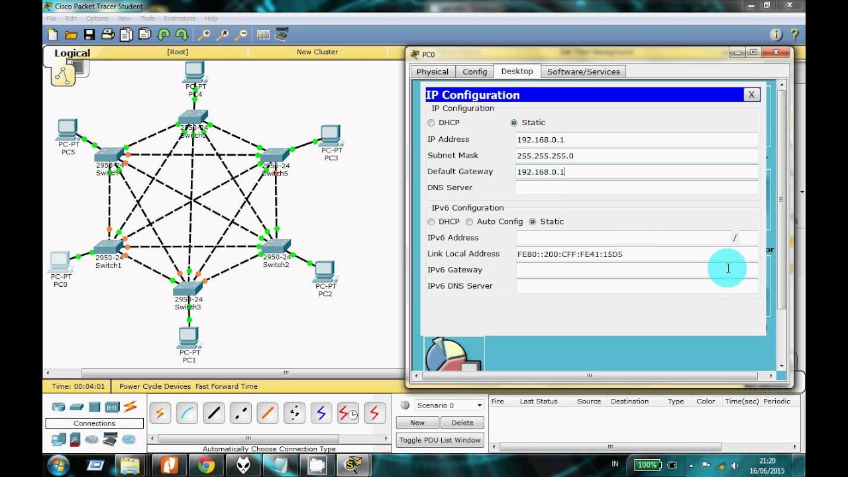Print using the printer toolbar icon
Screen dimensions: 848x477
coord(108,34)
